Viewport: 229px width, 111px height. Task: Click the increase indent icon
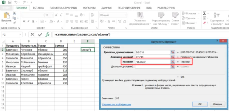click(x=86, y=21)
